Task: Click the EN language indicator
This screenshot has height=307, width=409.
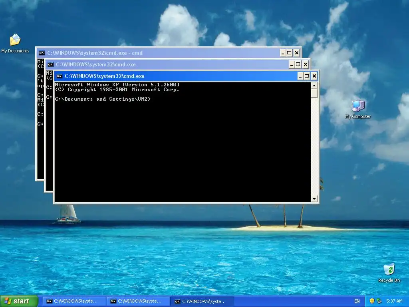Action: pyautogui.click(x=357, y=301)
